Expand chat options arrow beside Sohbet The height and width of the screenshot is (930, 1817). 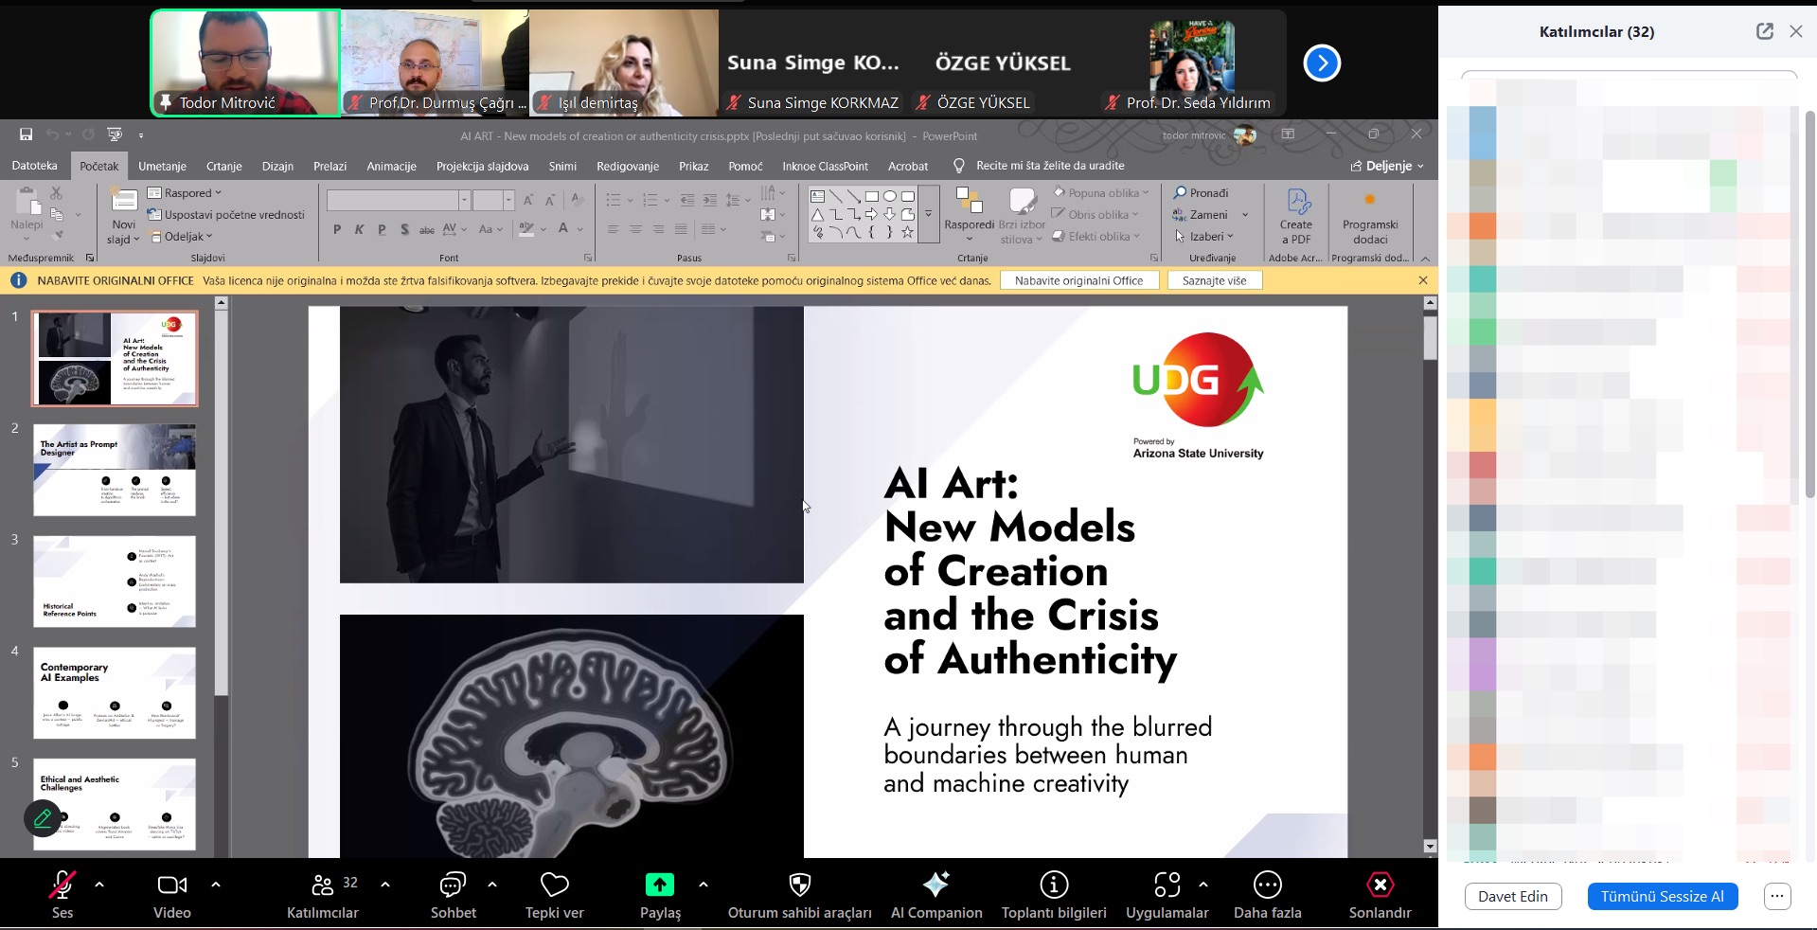click(492, 885)
